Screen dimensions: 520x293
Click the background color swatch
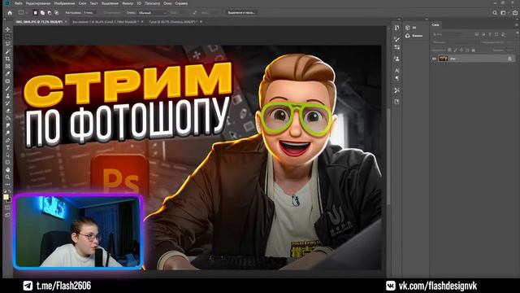pyautogui.click(x=9, y=200)
